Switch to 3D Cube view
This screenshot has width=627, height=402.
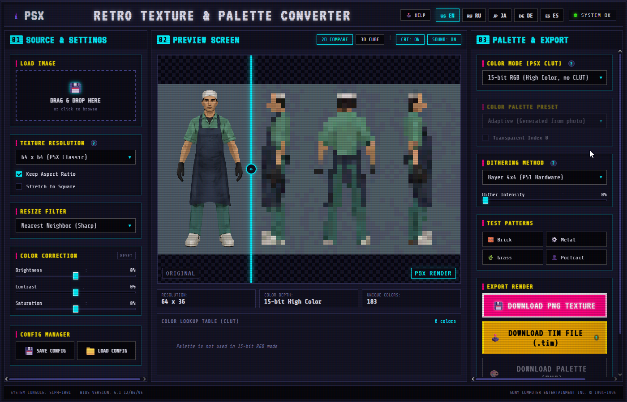click(370, 39)
